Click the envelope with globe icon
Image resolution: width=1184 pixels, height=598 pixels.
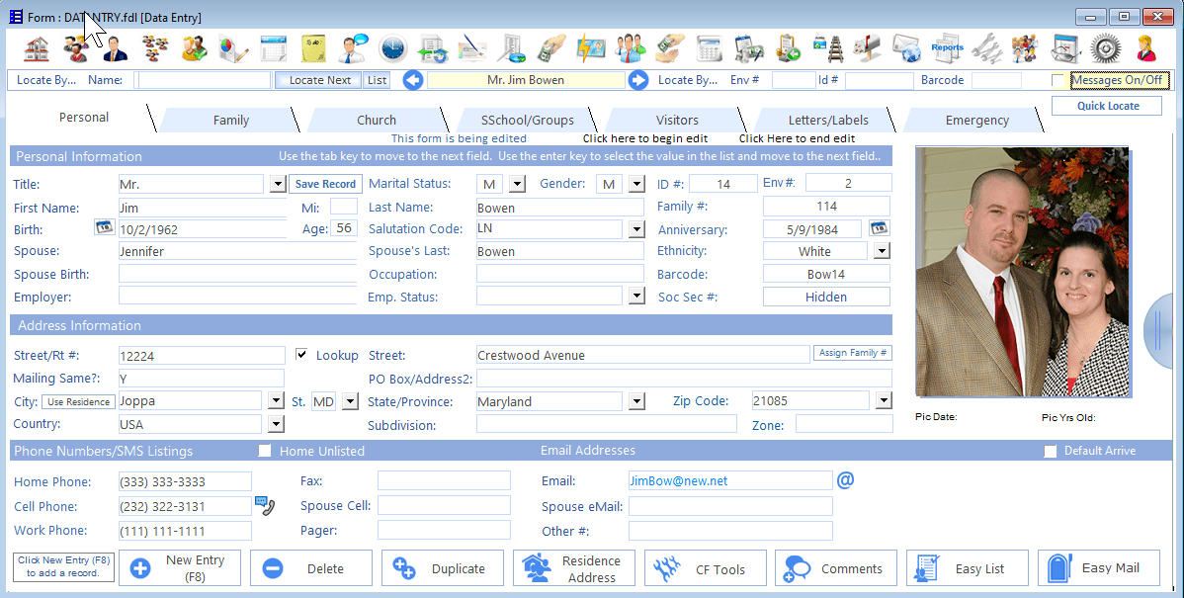point(907,49)
